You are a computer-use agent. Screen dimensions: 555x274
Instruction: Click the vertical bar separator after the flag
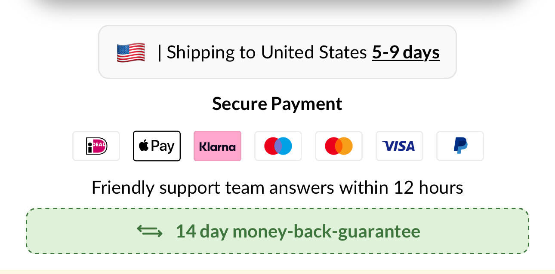[160, 52]
